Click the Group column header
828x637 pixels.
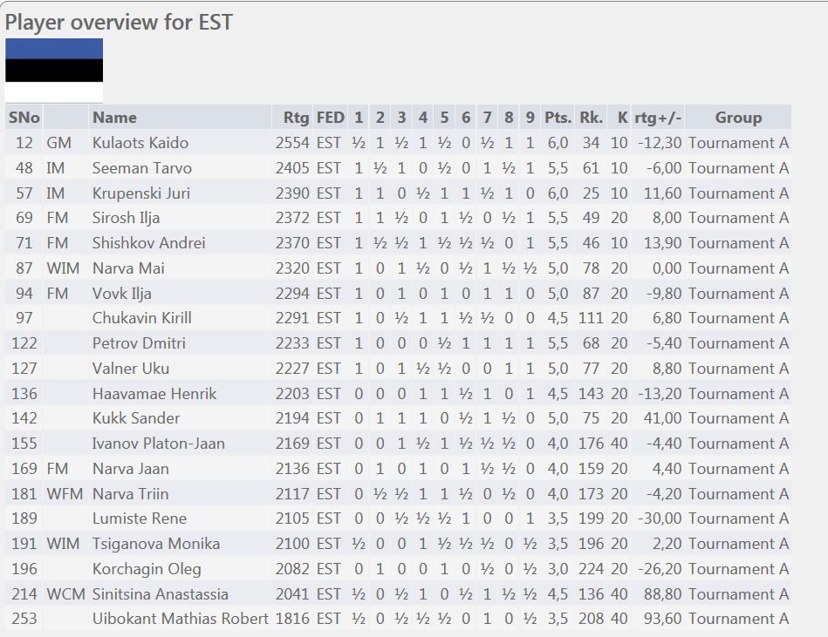(738, 117)
